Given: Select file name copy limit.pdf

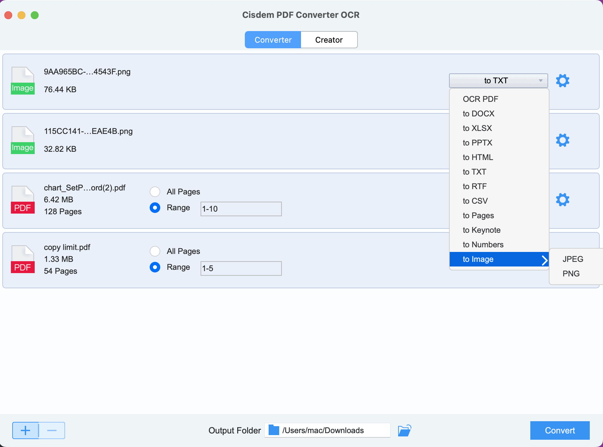Looking at the screenshot, I should tap(67, 247).
